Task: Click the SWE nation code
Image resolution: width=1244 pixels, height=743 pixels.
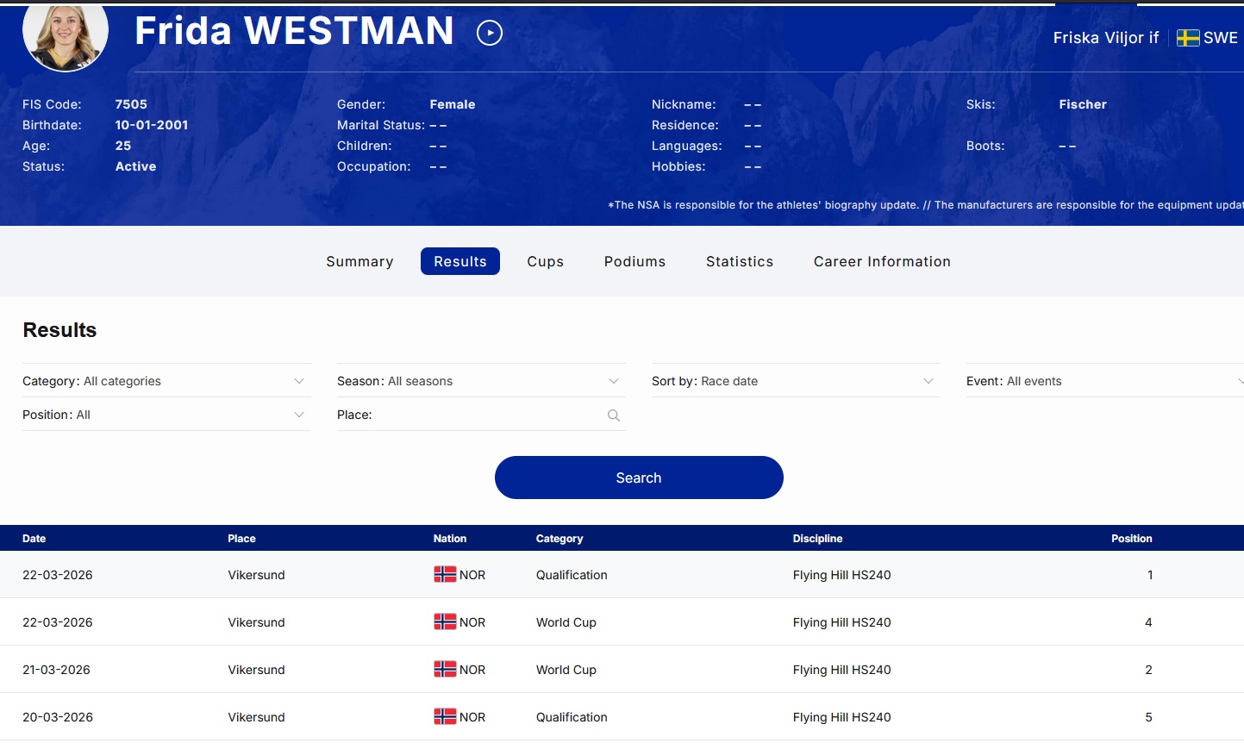Action: [x=1221, y=38]
